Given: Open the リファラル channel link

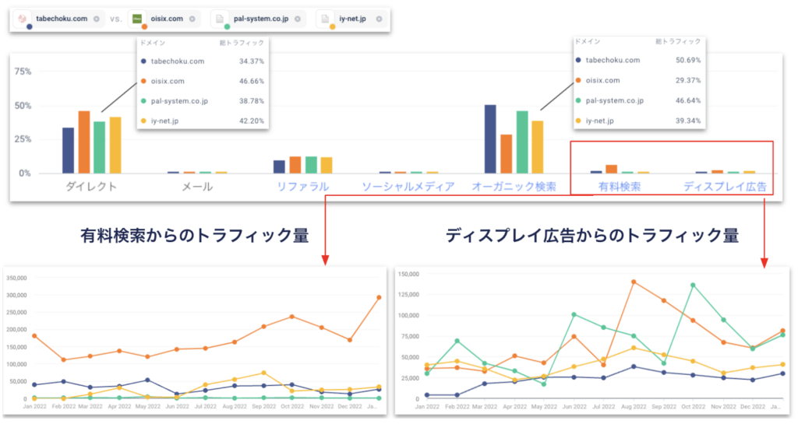Looking at the screenshot, I should pyautogui.click(x=302, y=187).
